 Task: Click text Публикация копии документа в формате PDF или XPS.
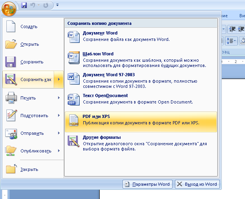point(141,123)
